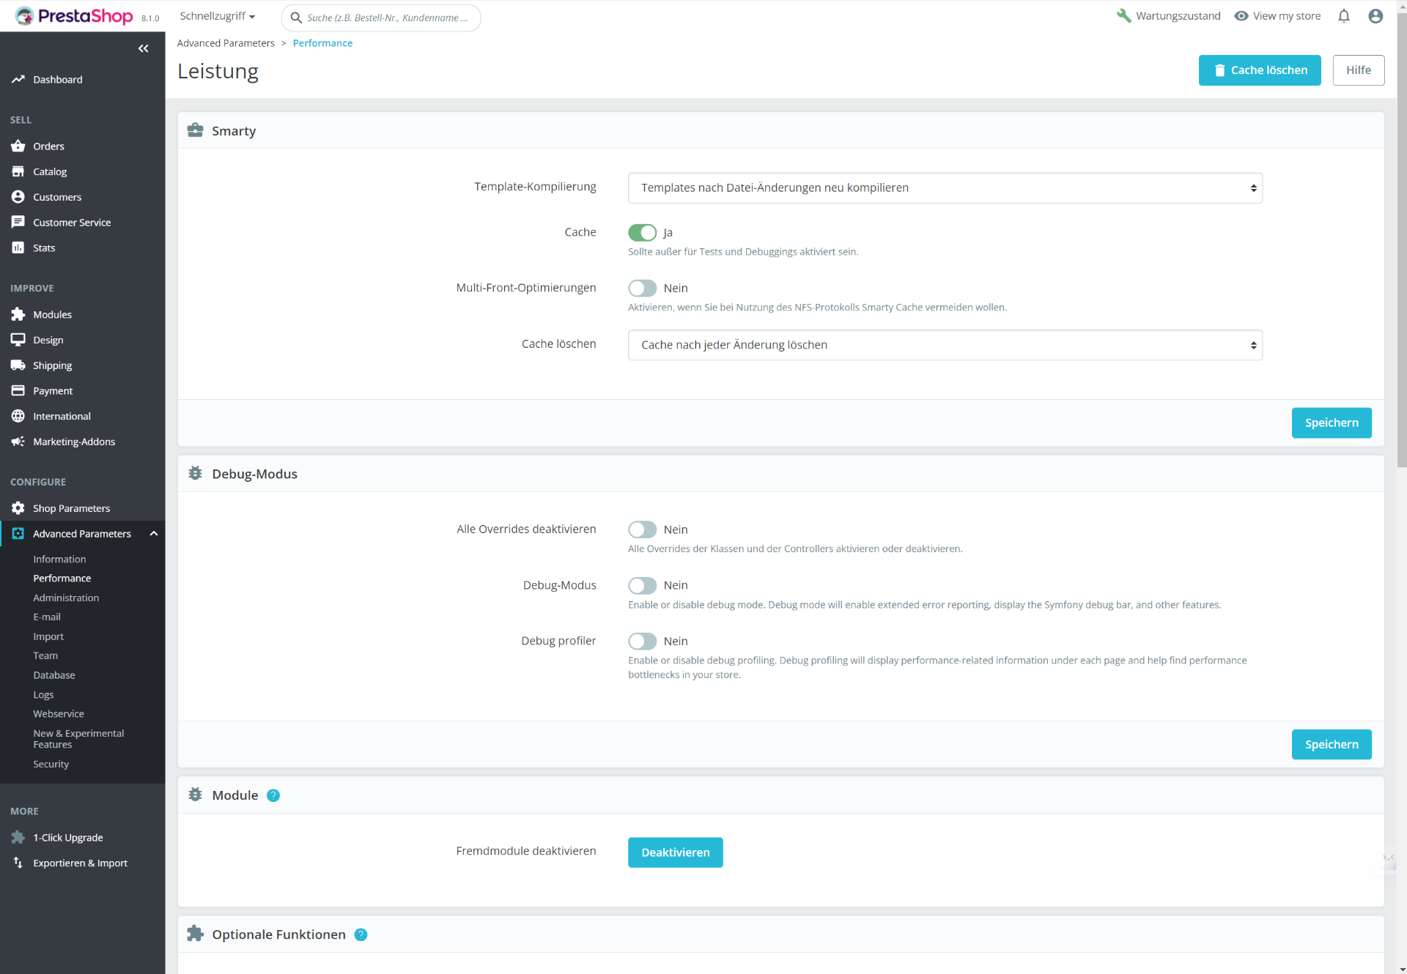Click help icon beside Optionale Funktionen
Viewport: 1407px width, 974px height.
pos(361,934)
